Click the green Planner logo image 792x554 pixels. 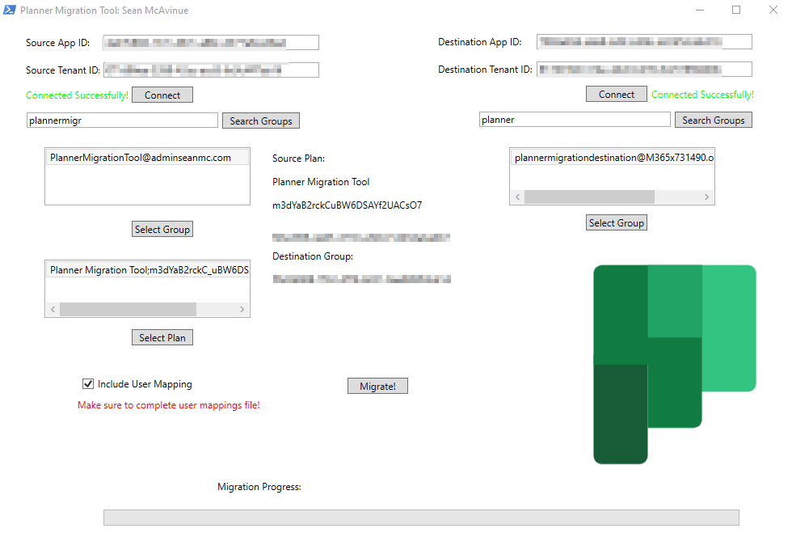[674, 364]
